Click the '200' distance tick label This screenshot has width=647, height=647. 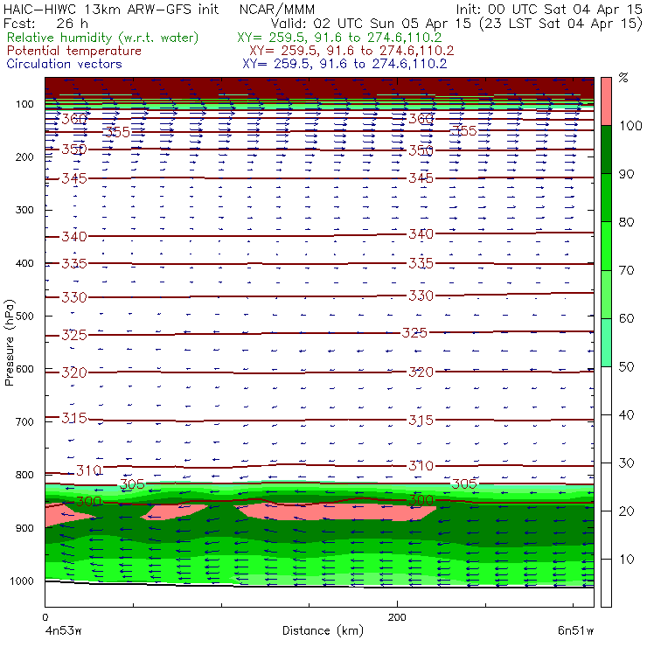point(397,617)
